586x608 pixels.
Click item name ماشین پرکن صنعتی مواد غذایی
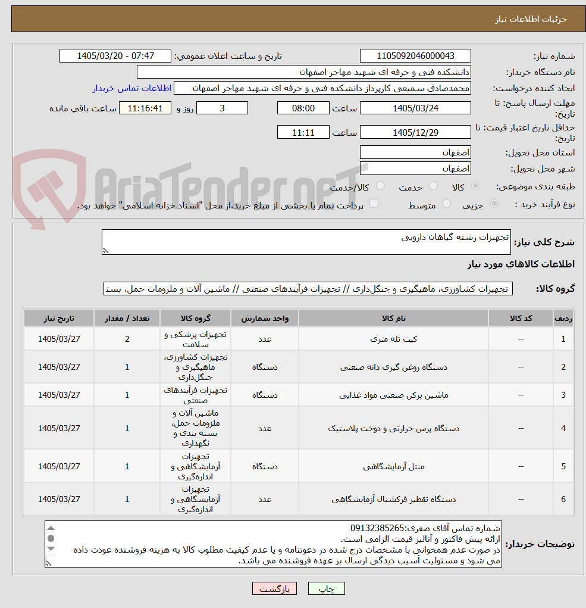[x=393, y=395]
